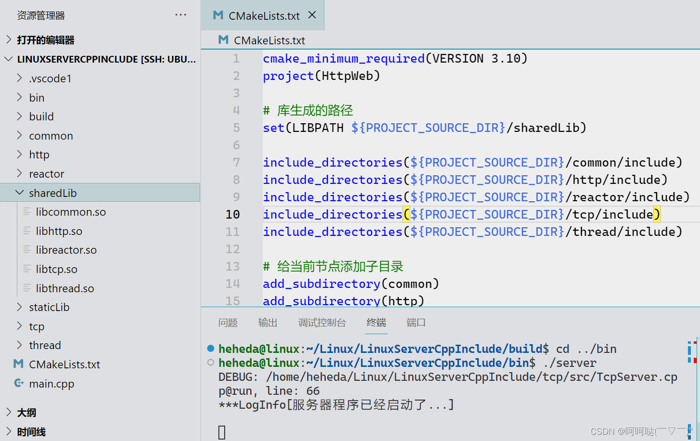Click the include_directories thread/include line
This screenshot has height=441, width=700.
point(473,232)
